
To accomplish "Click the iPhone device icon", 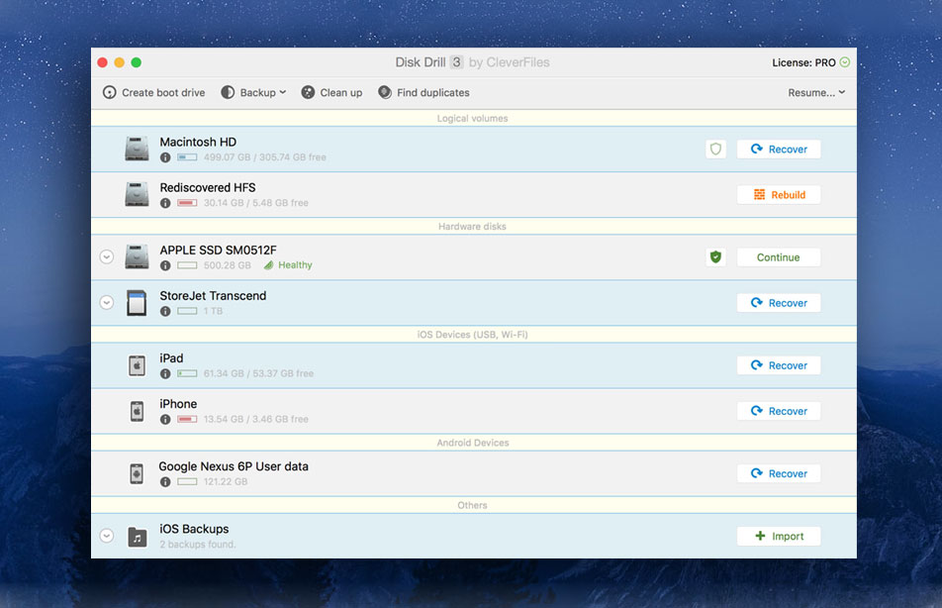I will [x=137, y=410].
